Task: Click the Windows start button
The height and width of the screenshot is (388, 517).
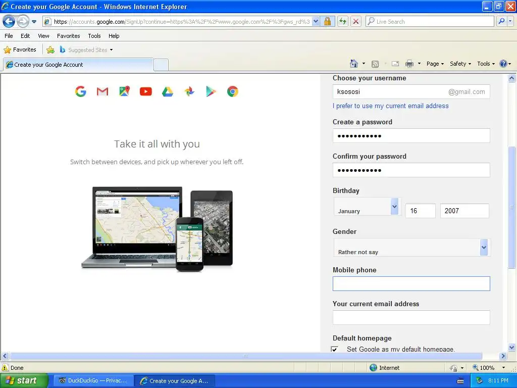Action: [x=24, y=381]
